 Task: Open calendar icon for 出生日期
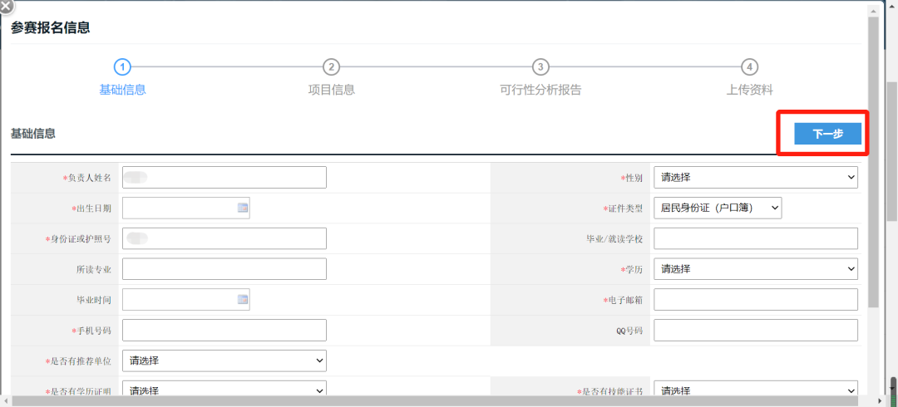point(243,208)
